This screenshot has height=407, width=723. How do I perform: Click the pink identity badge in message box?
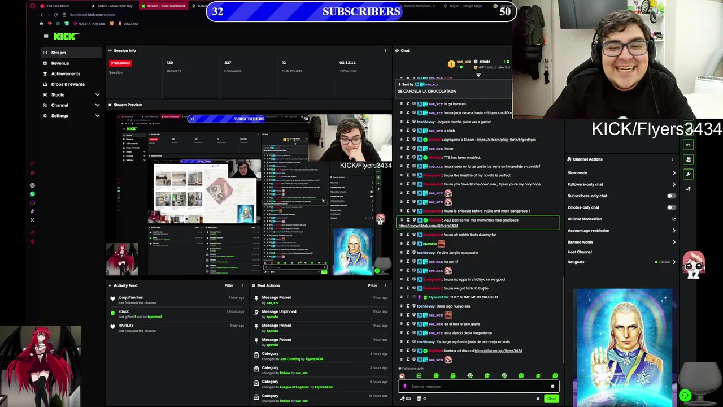pyautogui.click(x=404, y=387)
